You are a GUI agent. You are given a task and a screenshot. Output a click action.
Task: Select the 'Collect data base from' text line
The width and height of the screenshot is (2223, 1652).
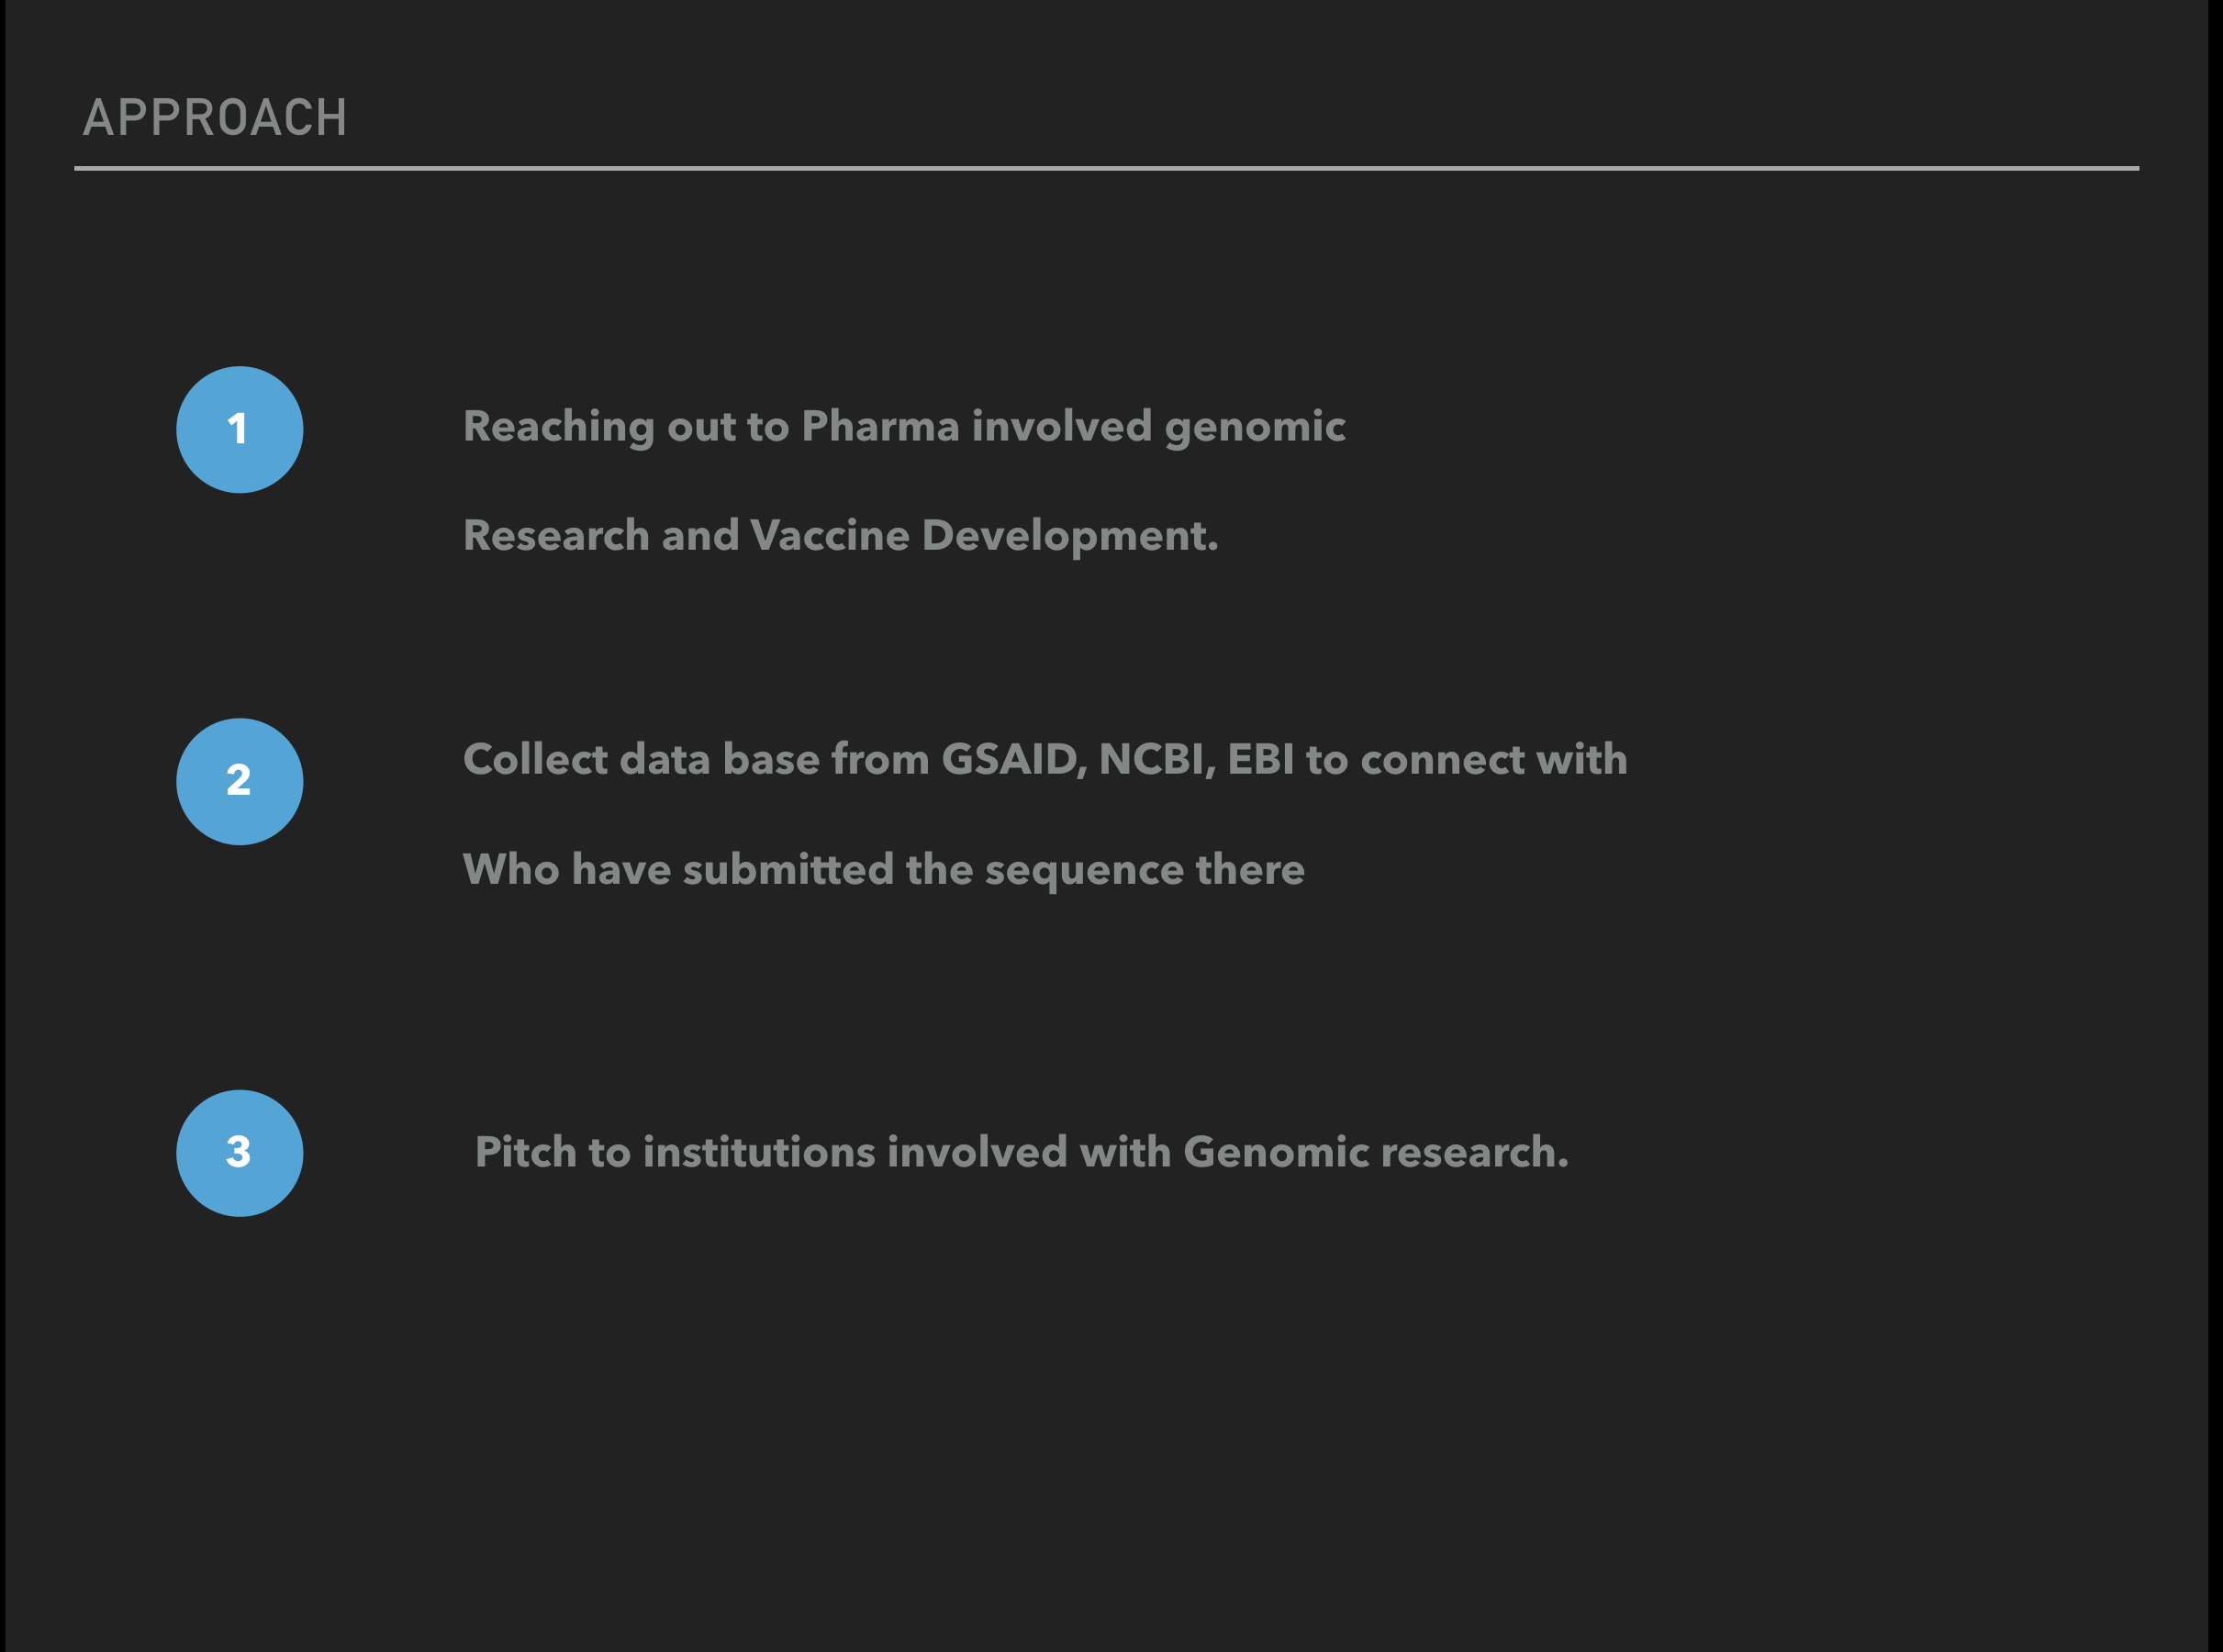click(x=1045, y=760)
